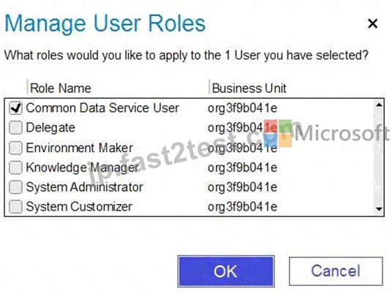Click the Cancel button
This screenshot has height=302, width=392.
tap(336, 271)
